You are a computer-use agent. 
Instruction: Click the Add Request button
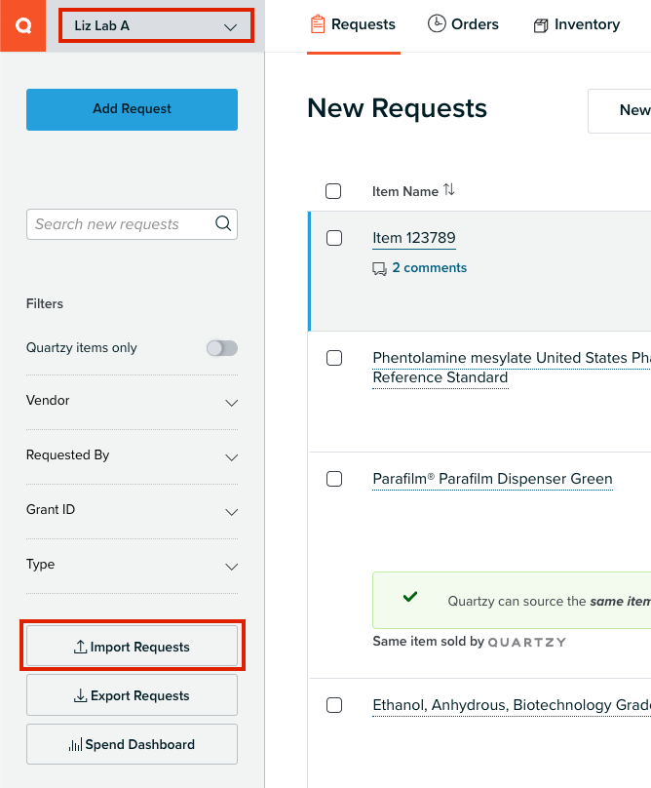132,109
